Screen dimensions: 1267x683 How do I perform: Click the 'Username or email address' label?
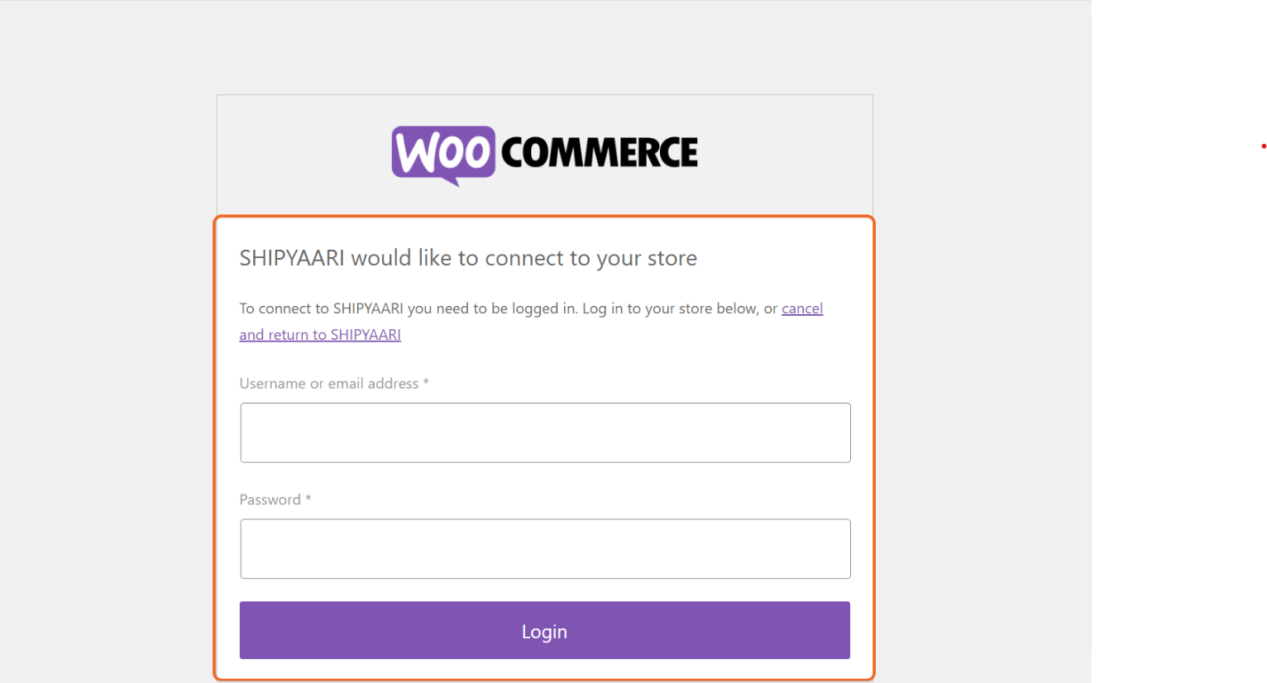click(328, 384)
